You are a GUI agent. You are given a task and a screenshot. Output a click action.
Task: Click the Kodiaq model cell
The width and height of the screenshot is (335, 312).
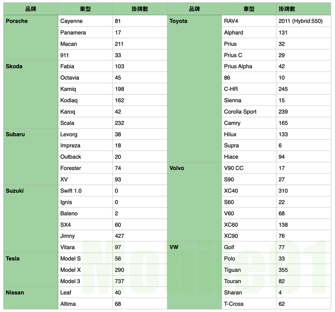[x=85, y=100]
